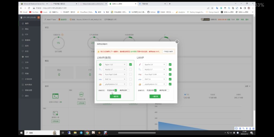Click the LNMP 一键安装 green button
This screenshot has width=274, height=137.
tap(115, 96)
